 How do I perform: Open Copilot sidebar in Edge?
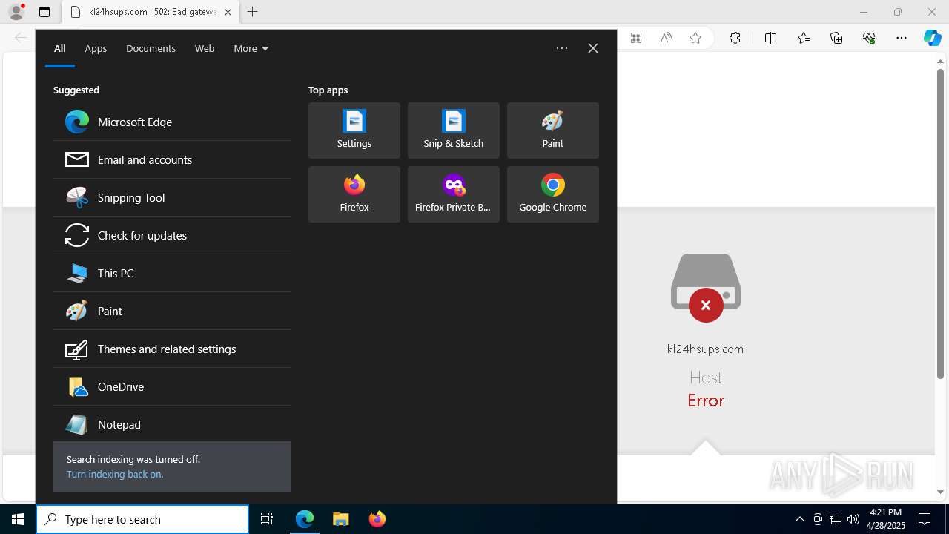932,38
